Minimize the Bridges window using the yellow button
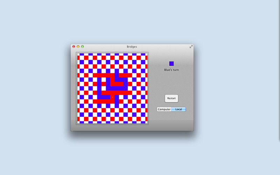This screenshot has width=280, height=175. pyautogui.click(x=78, y=47)
